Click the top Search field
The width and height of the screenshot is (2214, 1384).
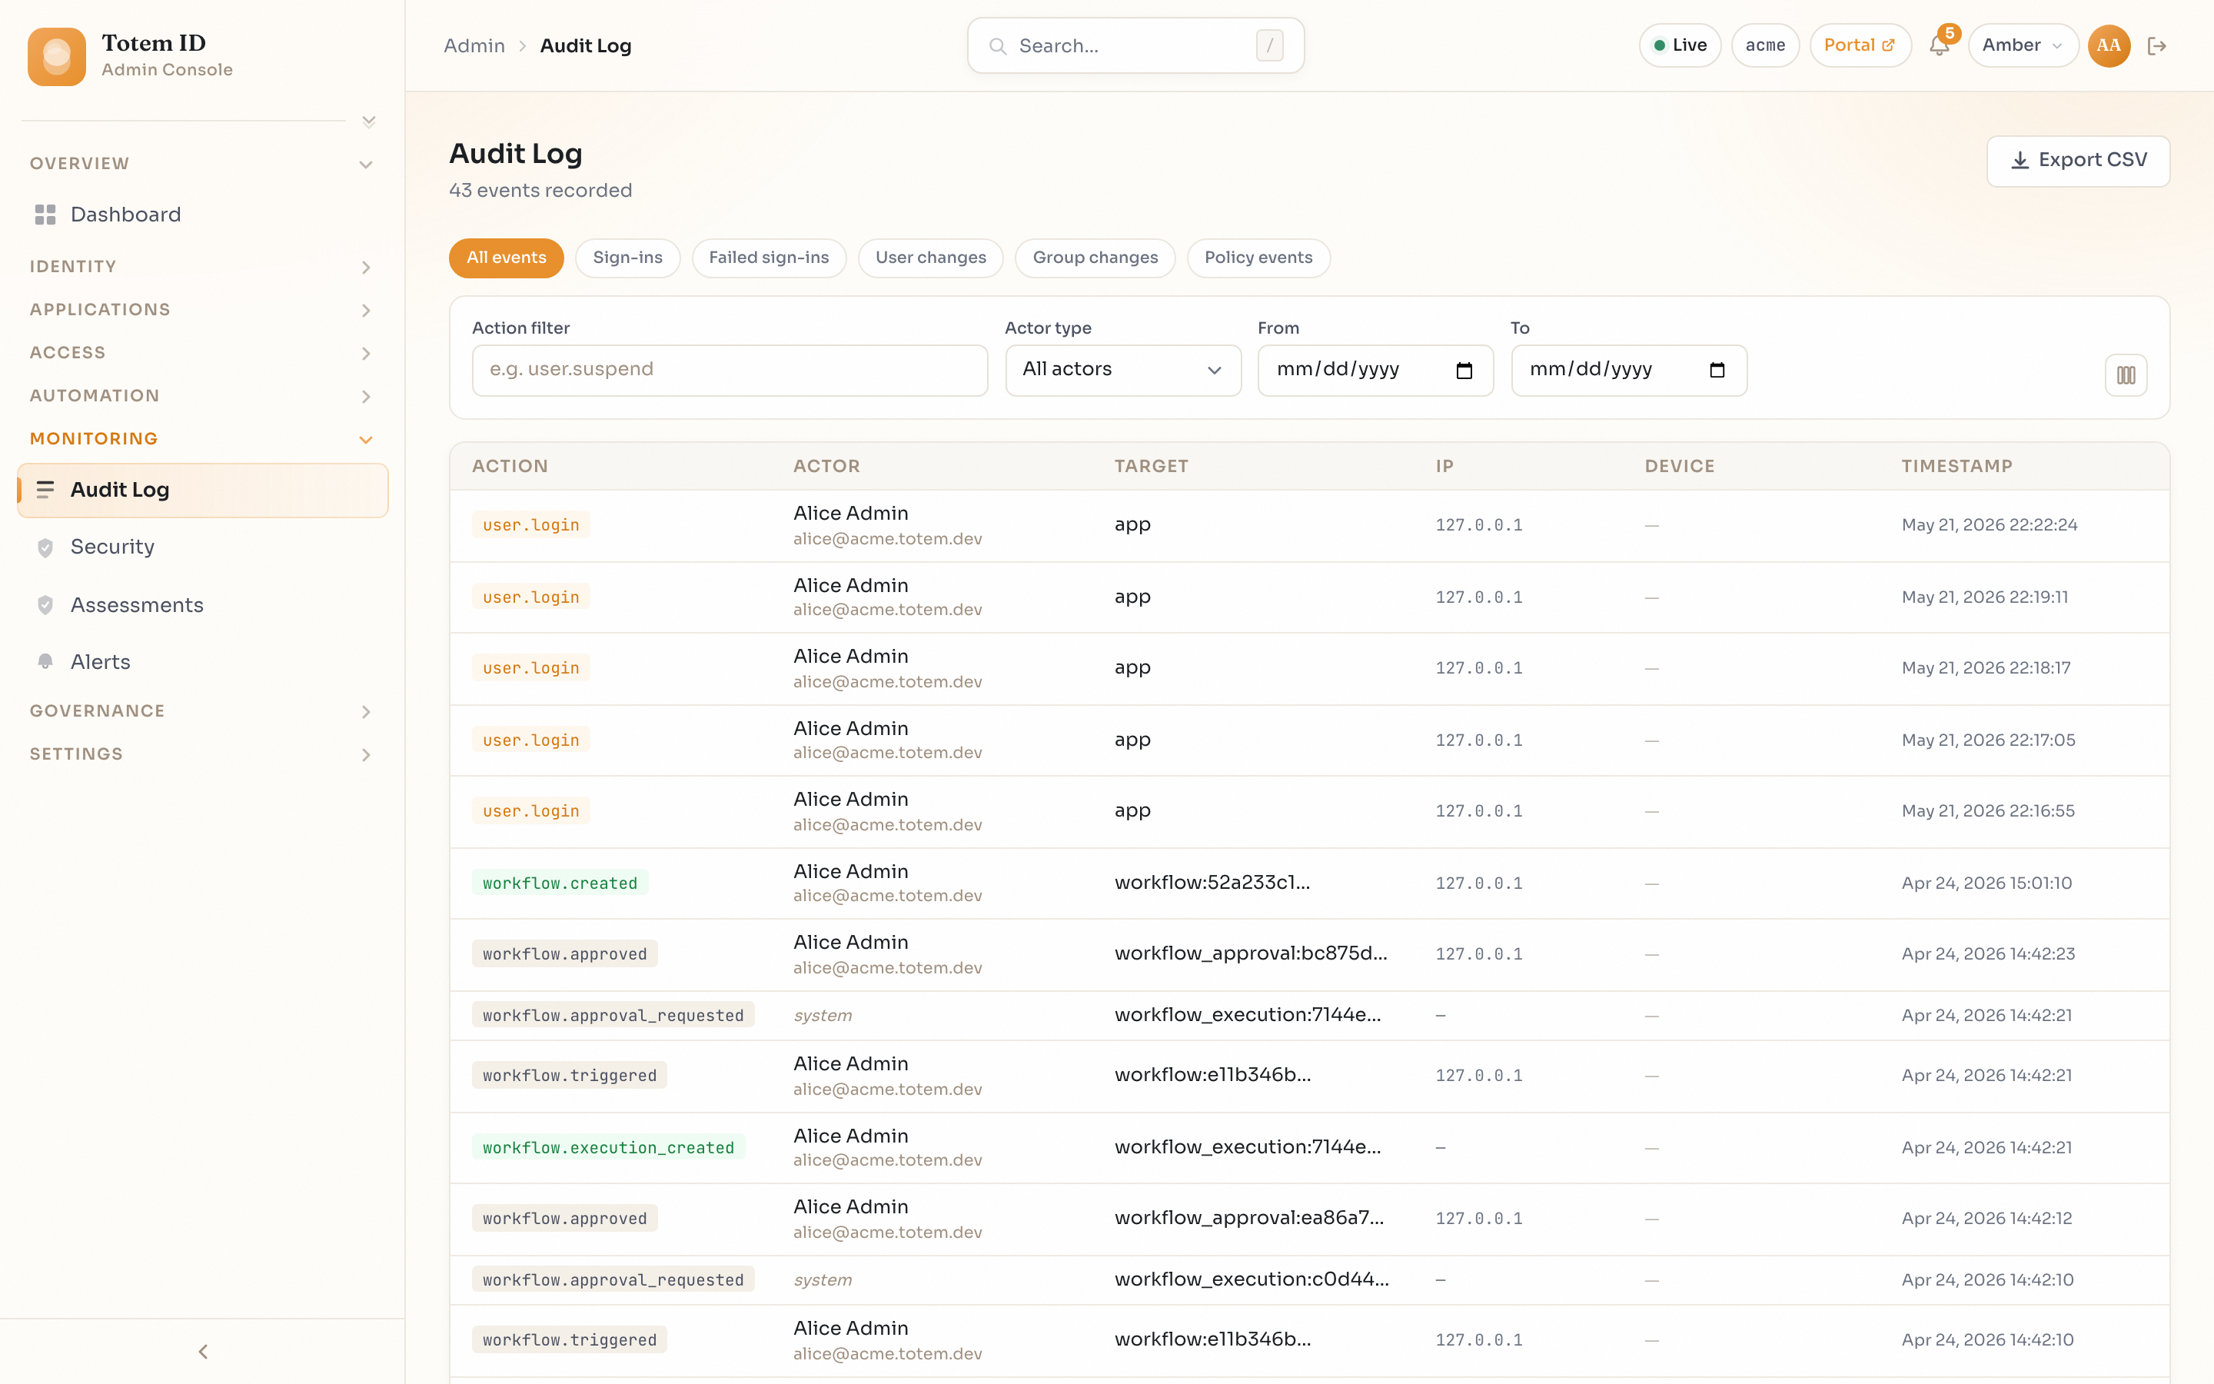click(x=1135, y=46)
